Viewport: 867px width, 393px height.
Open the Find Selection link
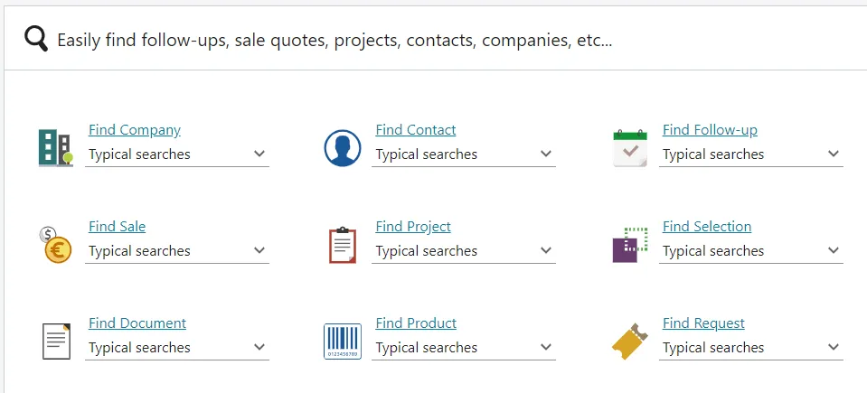707,227
